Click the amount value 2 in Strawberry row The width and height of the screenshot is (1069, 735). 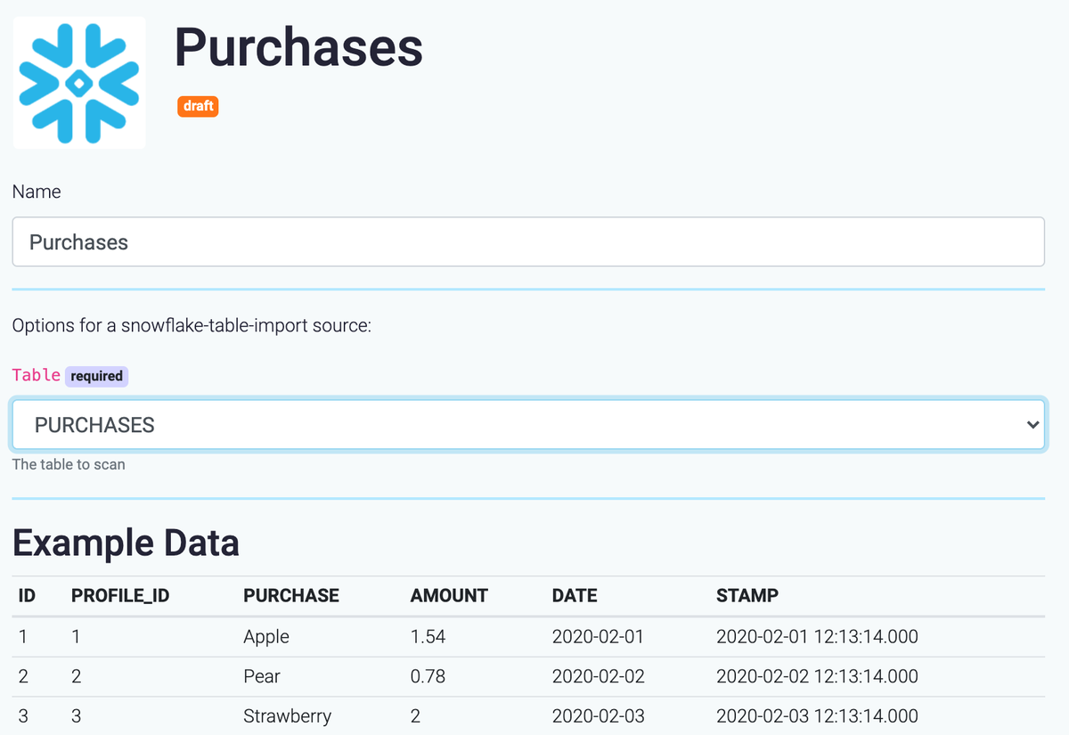click(x=415, y=715)
